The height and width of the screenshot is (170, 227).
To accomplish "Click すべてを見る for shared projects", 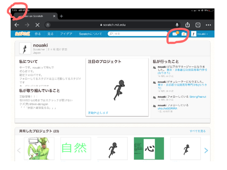I will click(x=198, y=131).
